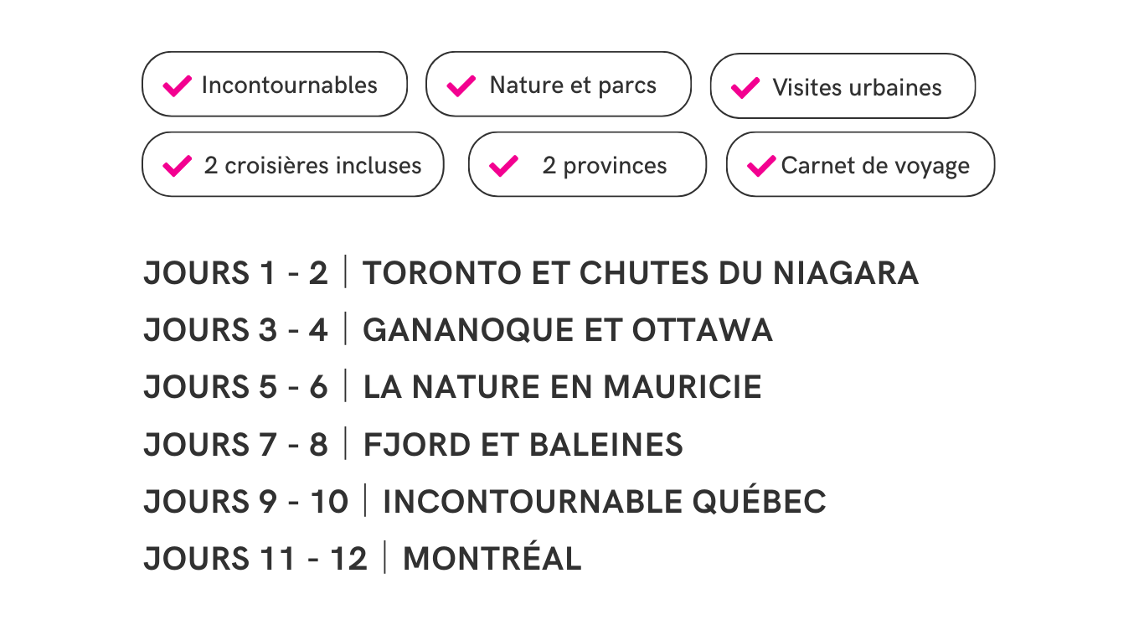Choose the Carnet de voyage tag
This screenshot has width=1144, height=625.
(x=860, y=164)
